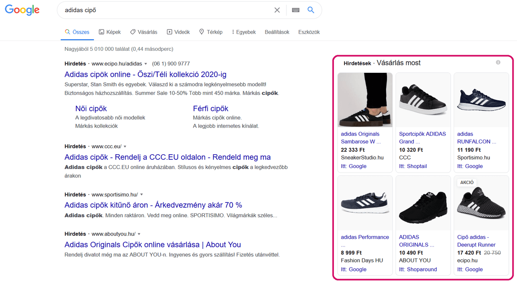Click the Fashion Days HU seller name
The image size is (517, 283).
tap(362, 261)
